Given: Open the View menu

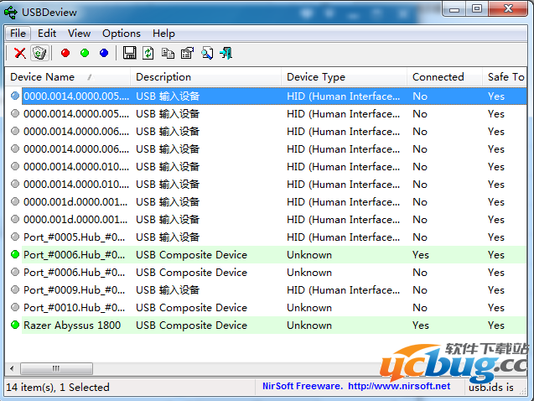Looking at the screenshot, I should 79,34.
